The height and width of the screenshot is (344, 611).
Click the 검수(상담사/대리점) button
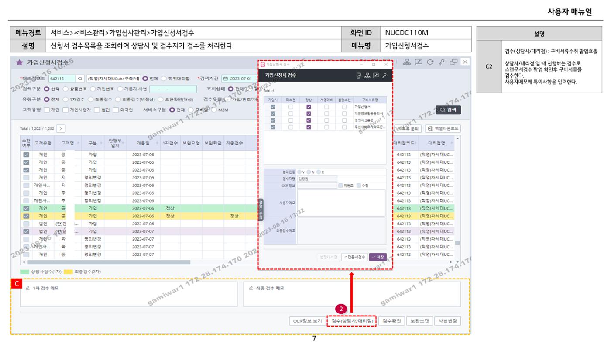(351, 321)
